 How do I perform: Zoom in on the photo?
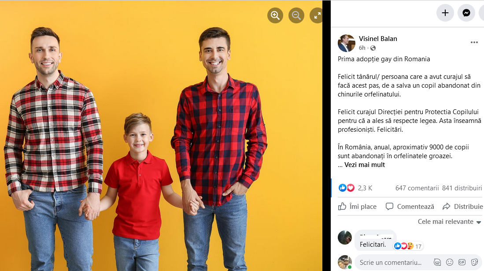point(275,15)
